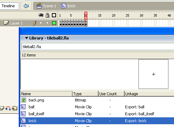Screen dimensions: 174x127
Task: Toggle lock all layers padlock icon
Action: click(47, 15)
